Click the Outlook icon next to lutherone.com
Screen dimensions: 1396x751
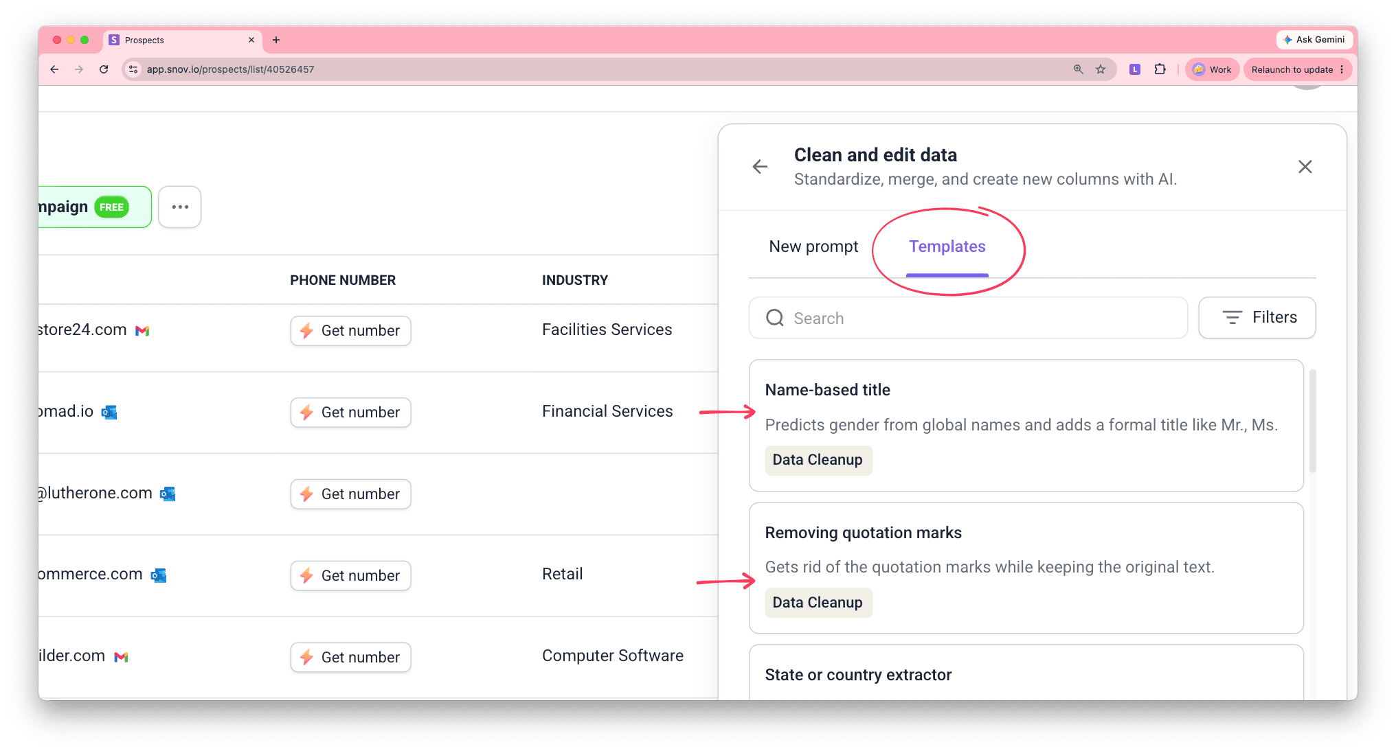168,494
